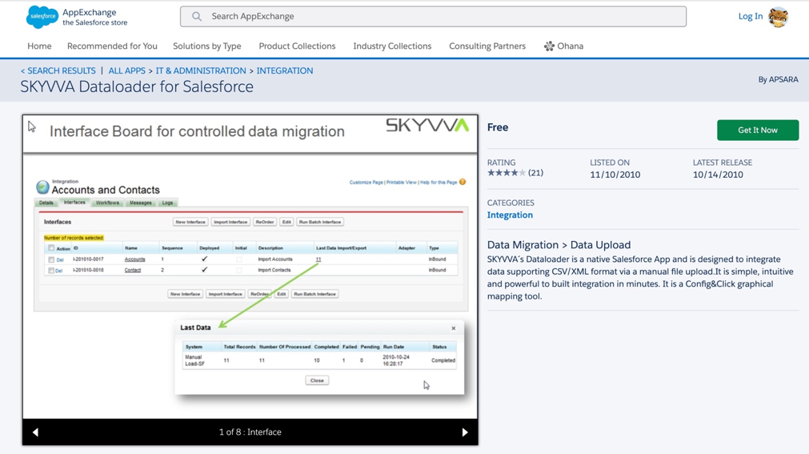This screenshot has height=454, width=809.
Task: Open Product Collections menu
Action: 297,46
